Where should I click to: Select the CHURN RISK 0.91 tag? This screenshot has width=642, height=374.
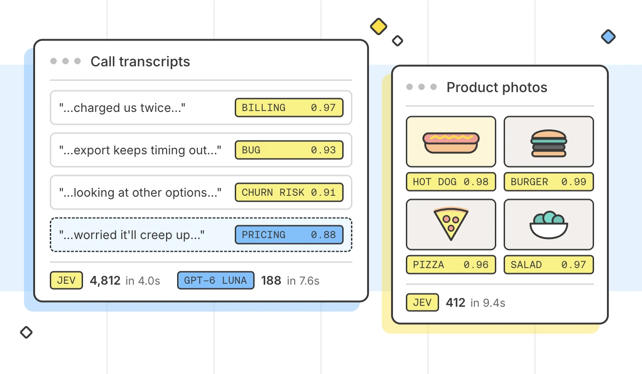(289, 193)
